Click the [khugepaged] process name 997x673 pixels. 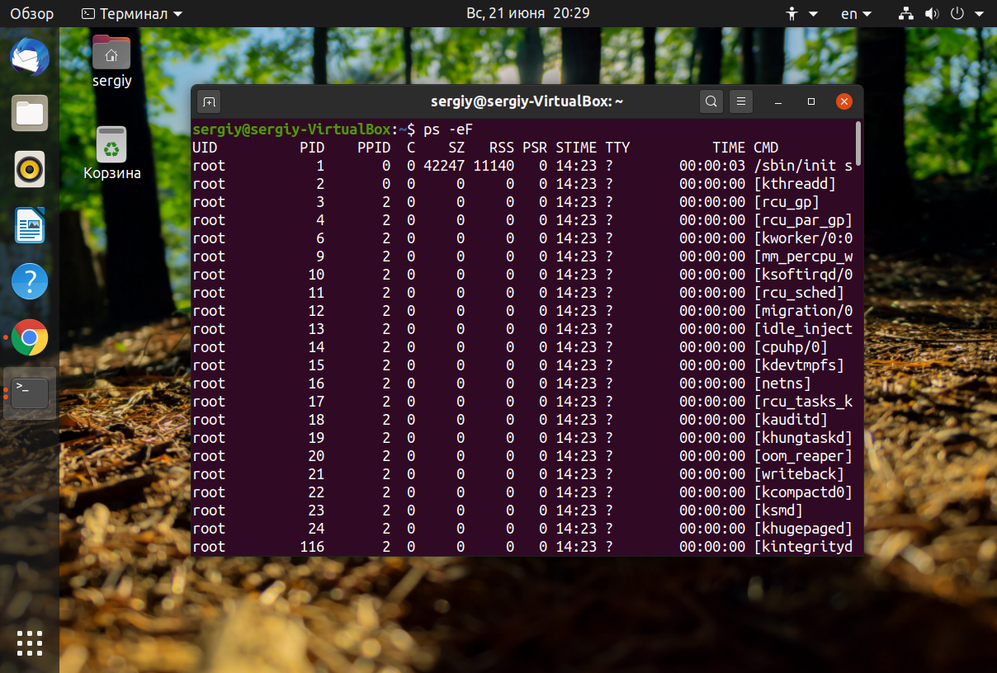803,529
